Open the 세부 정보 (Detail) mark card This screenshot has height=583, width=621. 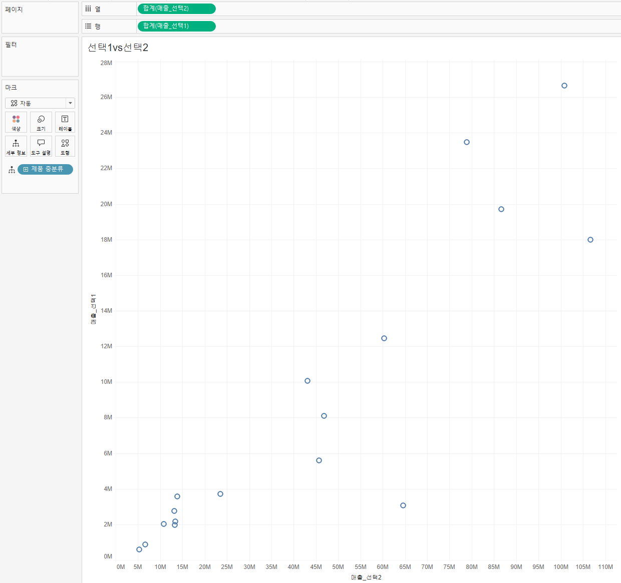[16, 146]
